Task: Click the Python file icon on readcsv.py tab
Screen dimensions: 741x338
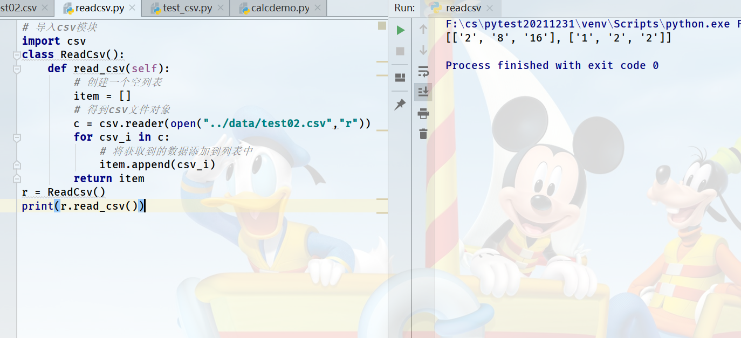Action: [x=68, y=8]
